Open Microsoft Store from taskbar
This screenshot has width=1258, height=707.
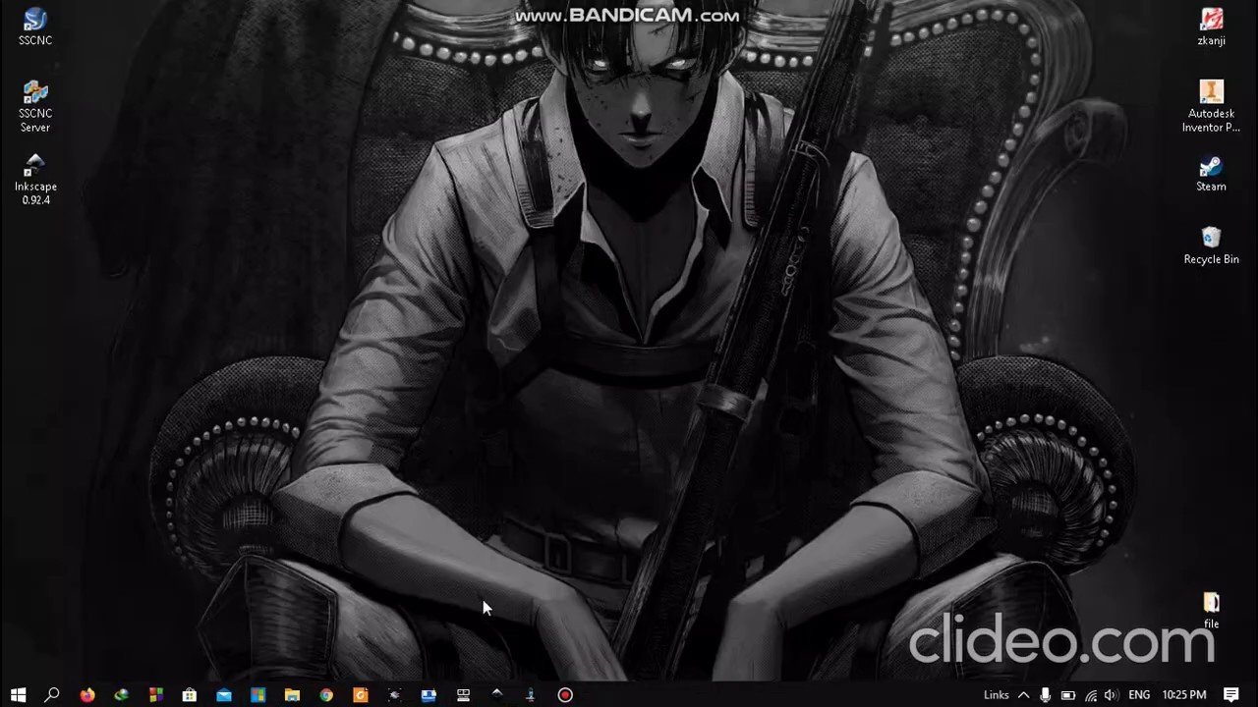[x=189, y=694]
